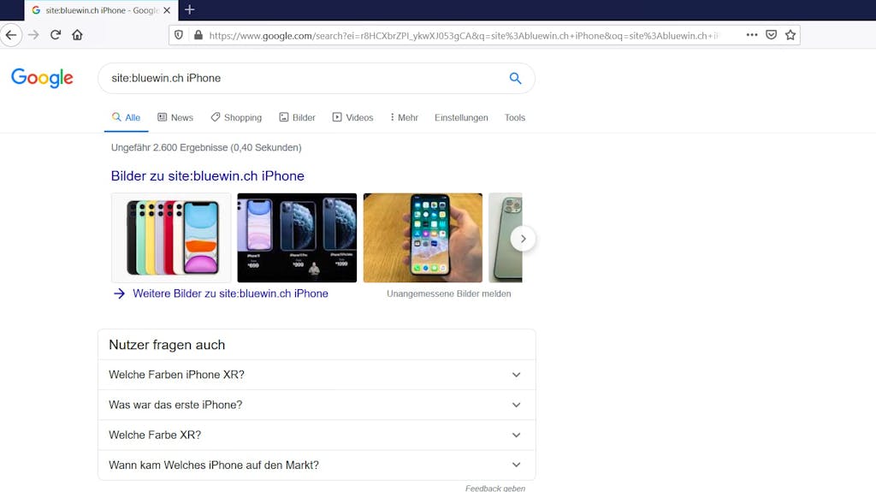Open the Mehr dropdown menu
The height and width of the screenshot is (492, 876).
pyautogui.click(x=404, y=117)
